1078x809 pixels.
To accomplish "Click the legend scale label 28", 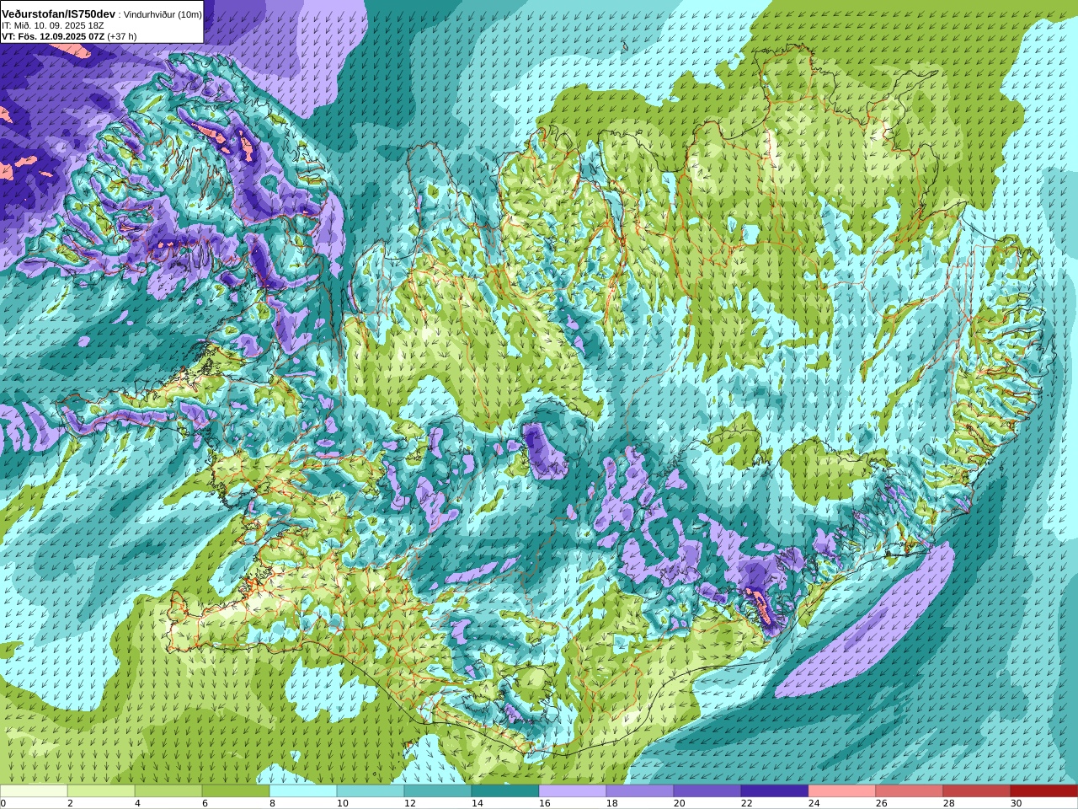I will (949, 803).
